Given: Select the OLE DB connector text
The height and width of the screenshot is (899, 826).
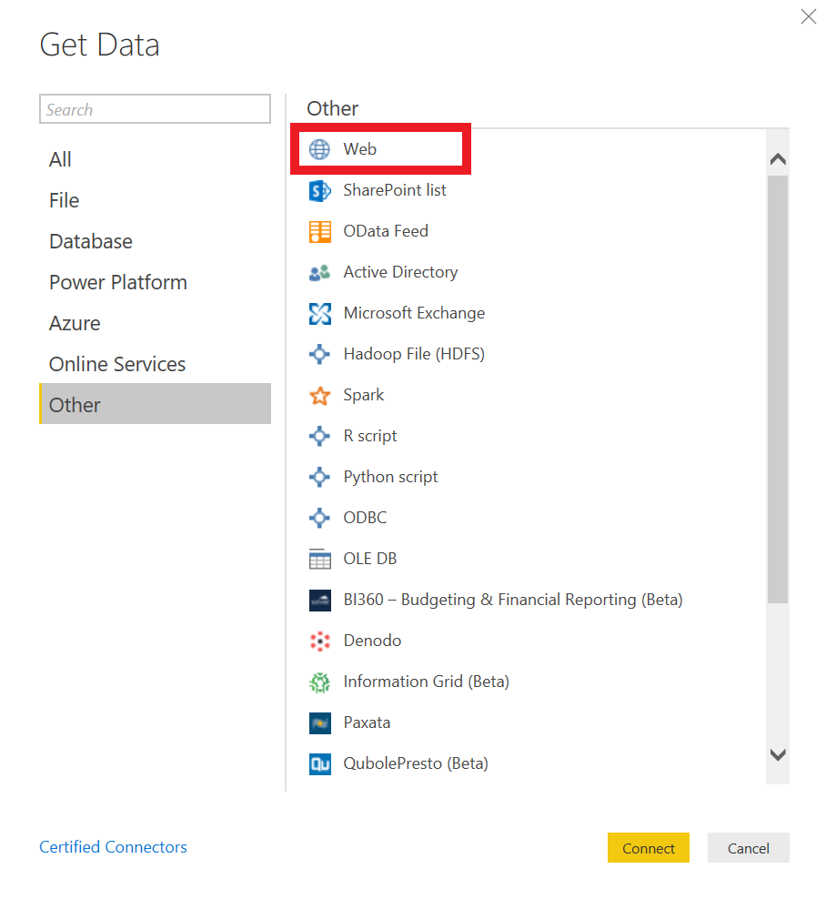Looking at the screenshot, I should tap(369, 559).
